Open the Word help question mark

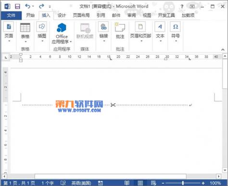point(182,7)
